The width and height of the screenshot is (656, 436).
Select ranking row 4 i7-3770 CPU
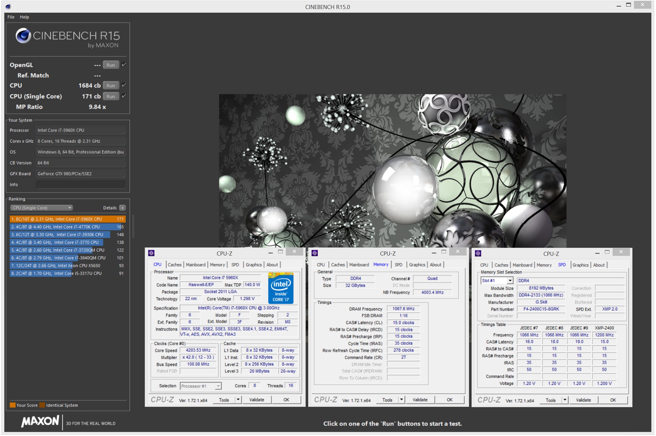point(67,242)
